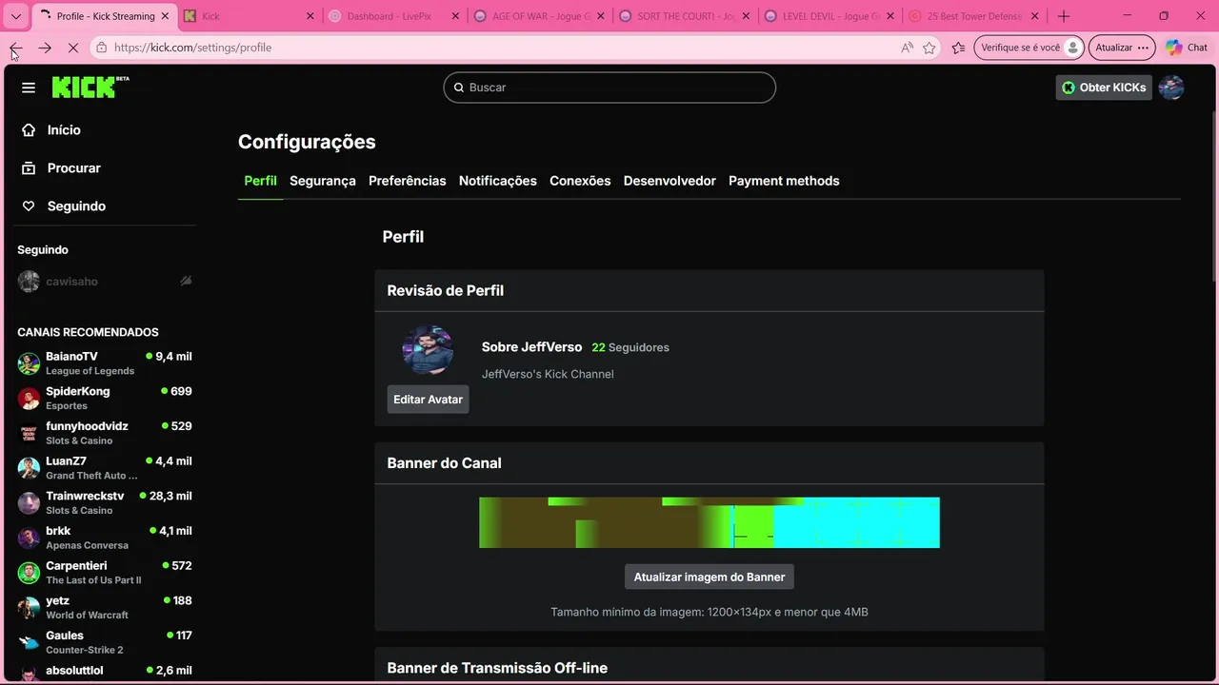
Task: Click the address bar URL kick.com/settings/profile
Action: click(x=193, y=48)
